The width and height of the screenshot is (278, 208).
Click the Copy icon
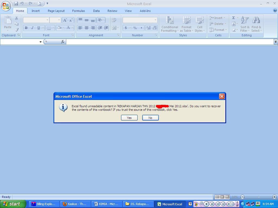[17, 24]
